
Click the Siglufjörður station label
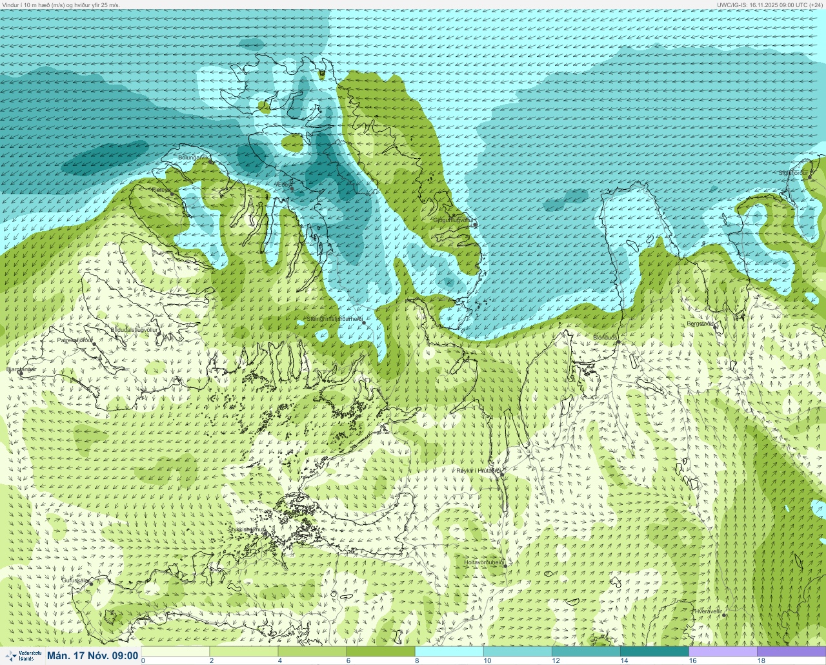click(x=794, y=173)
